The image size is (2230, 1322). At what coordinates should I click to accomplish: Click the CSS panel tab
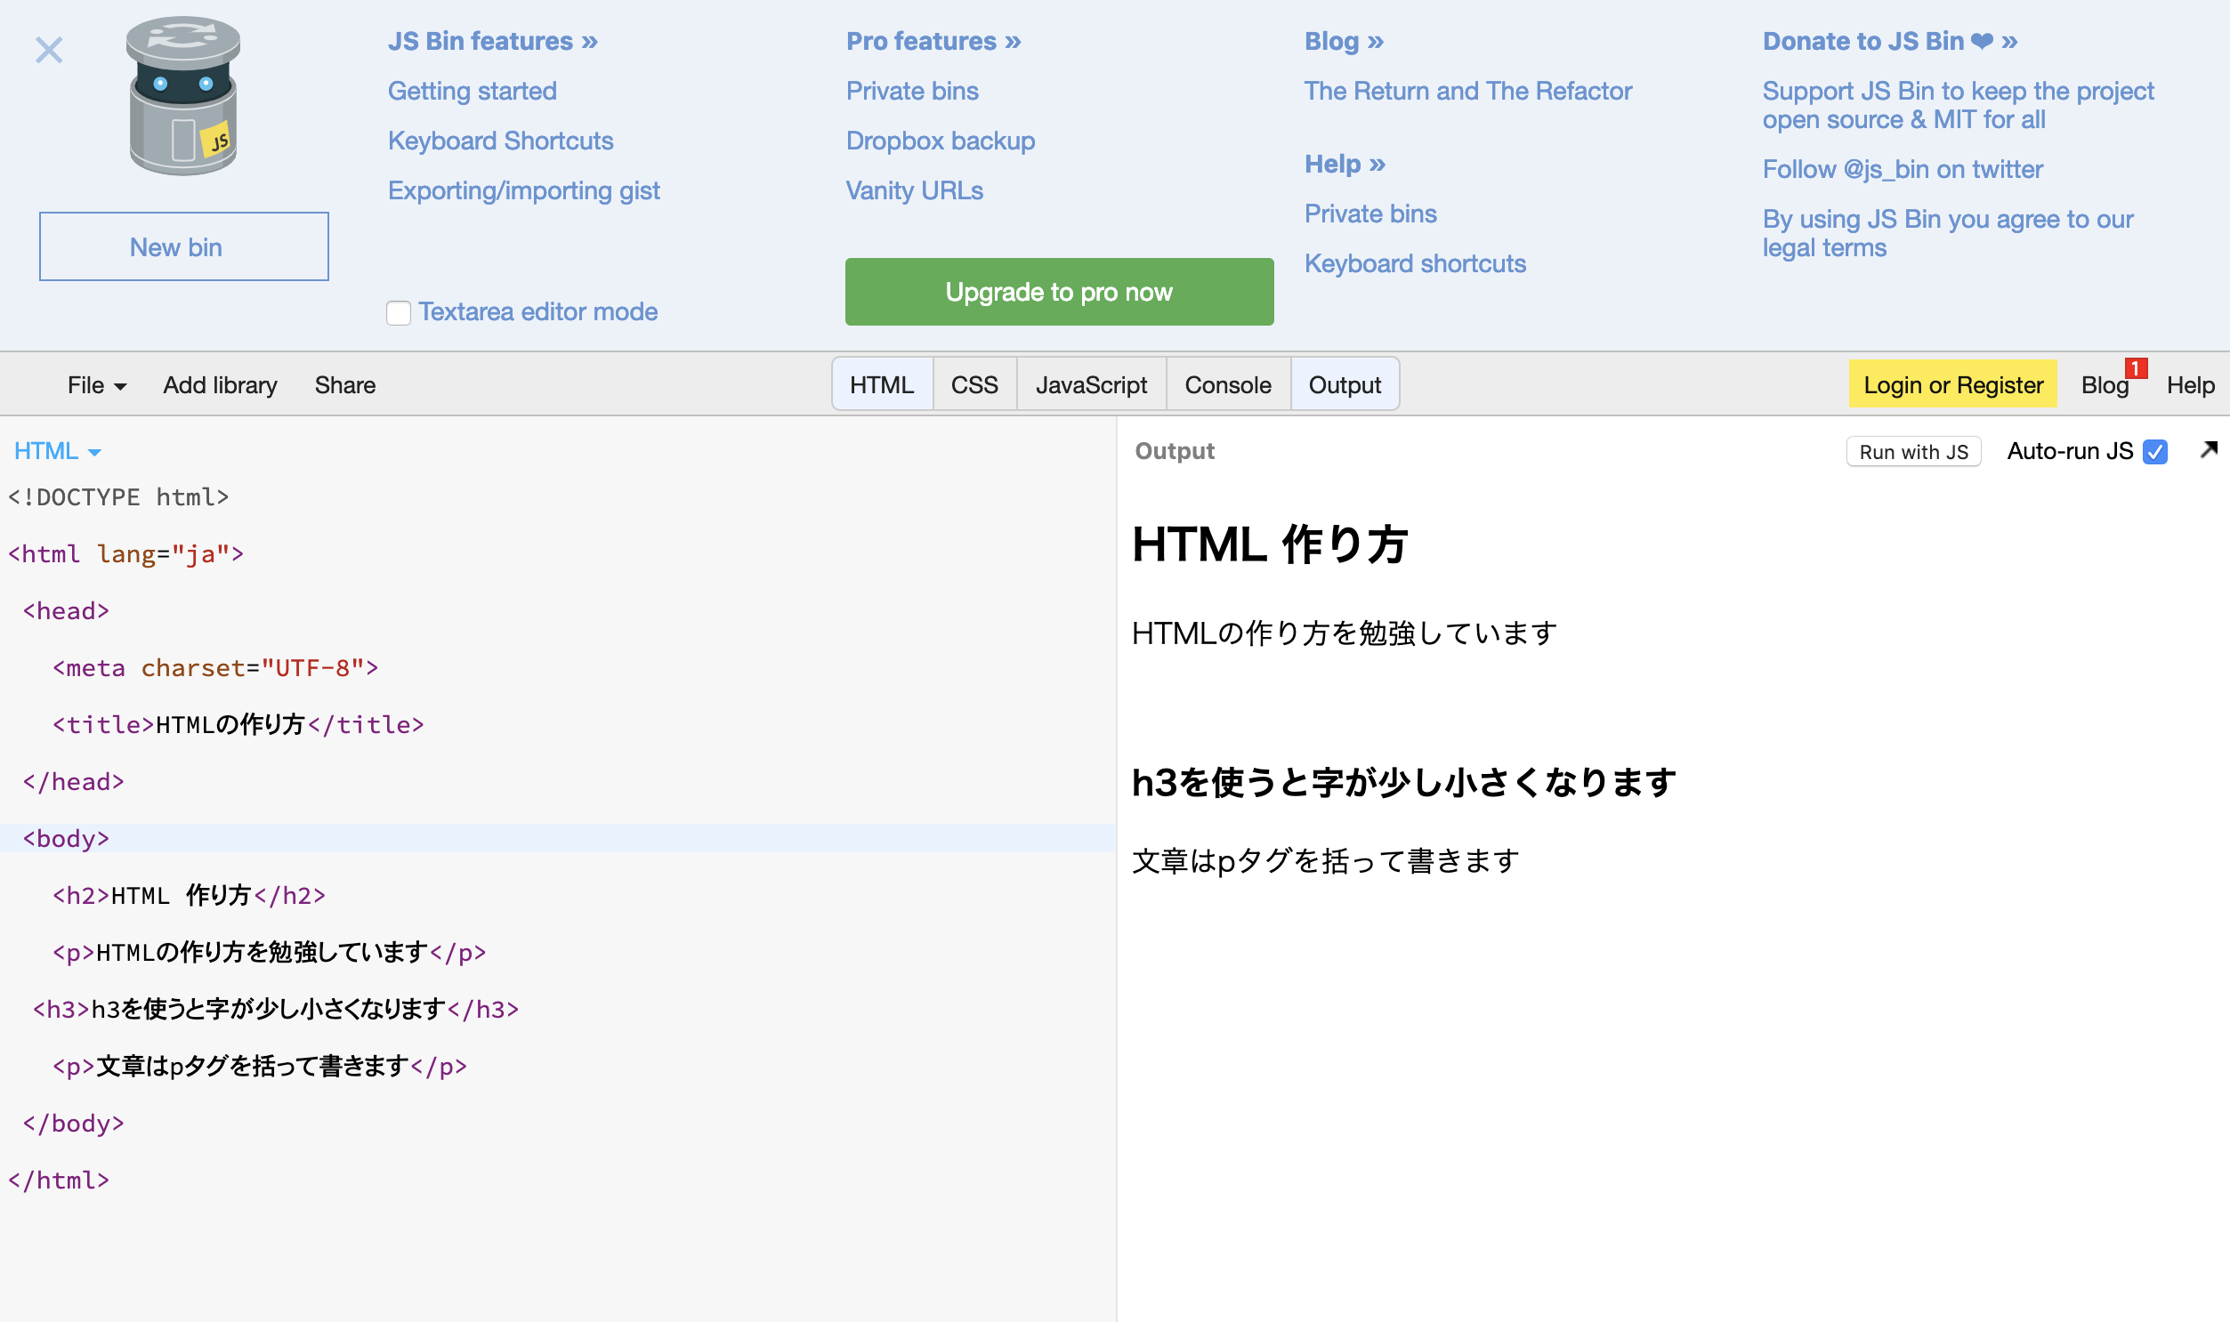coord(974,384)
